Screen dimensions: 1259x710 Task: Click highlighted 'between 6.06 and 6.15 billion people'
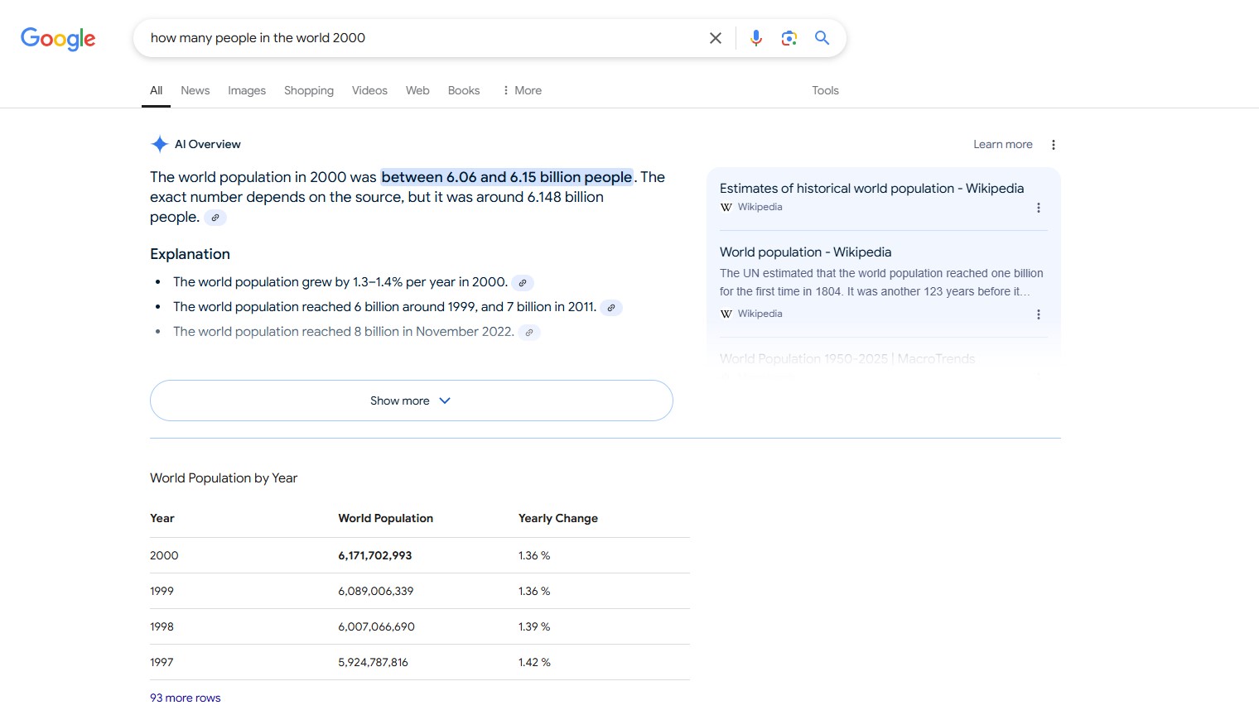pos(507,177)
